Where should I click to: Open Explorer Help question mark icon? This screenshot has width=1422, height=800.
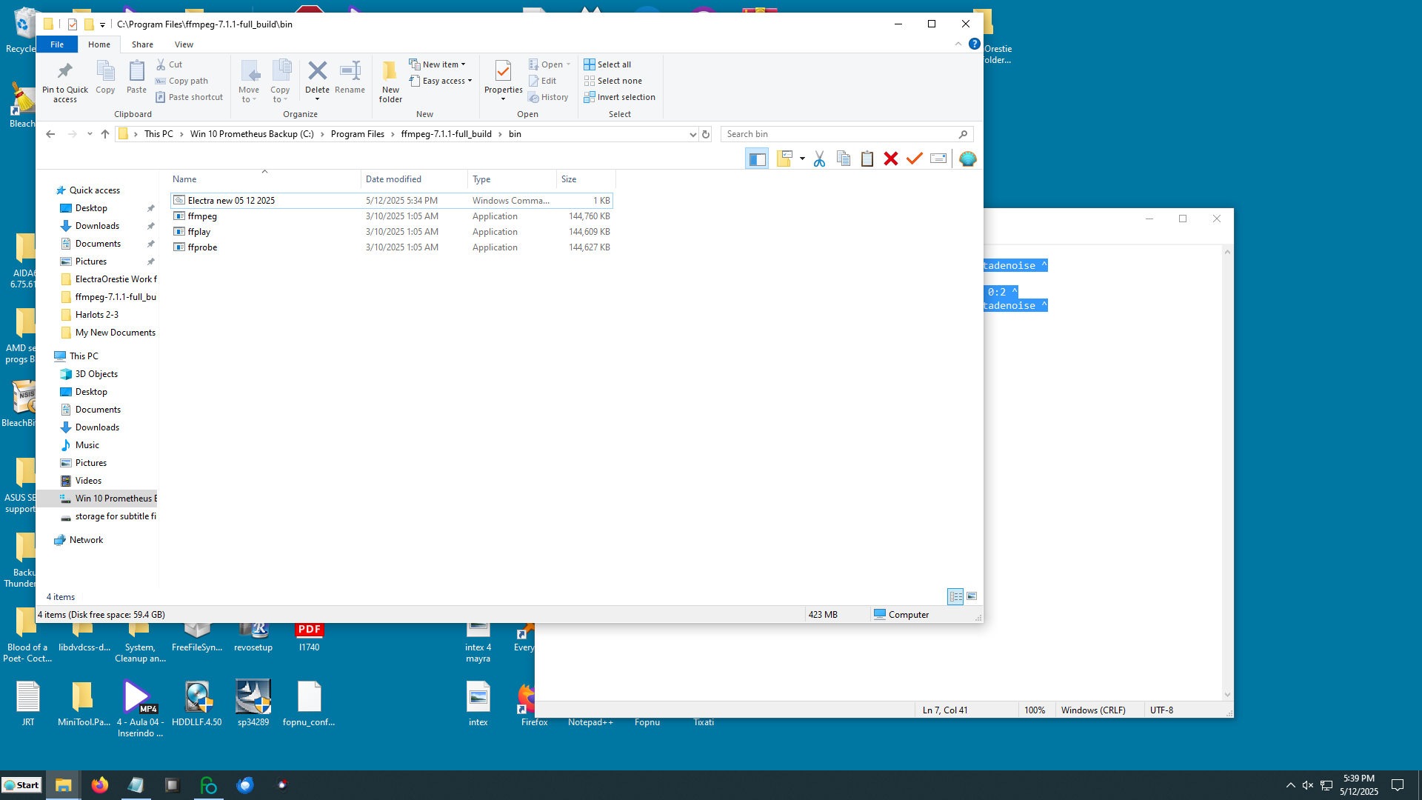pyautogui.click(x=975, y=44)
